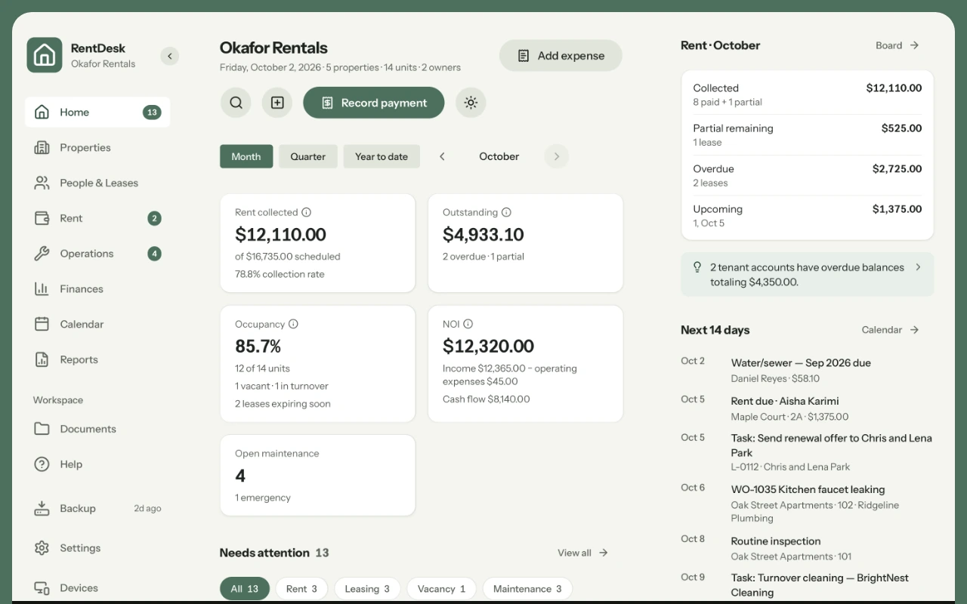Click Record payment button

pos(374,103)
